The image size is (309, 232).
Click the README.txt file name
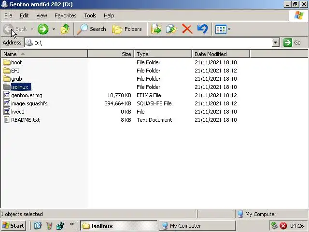coord(26,120)
